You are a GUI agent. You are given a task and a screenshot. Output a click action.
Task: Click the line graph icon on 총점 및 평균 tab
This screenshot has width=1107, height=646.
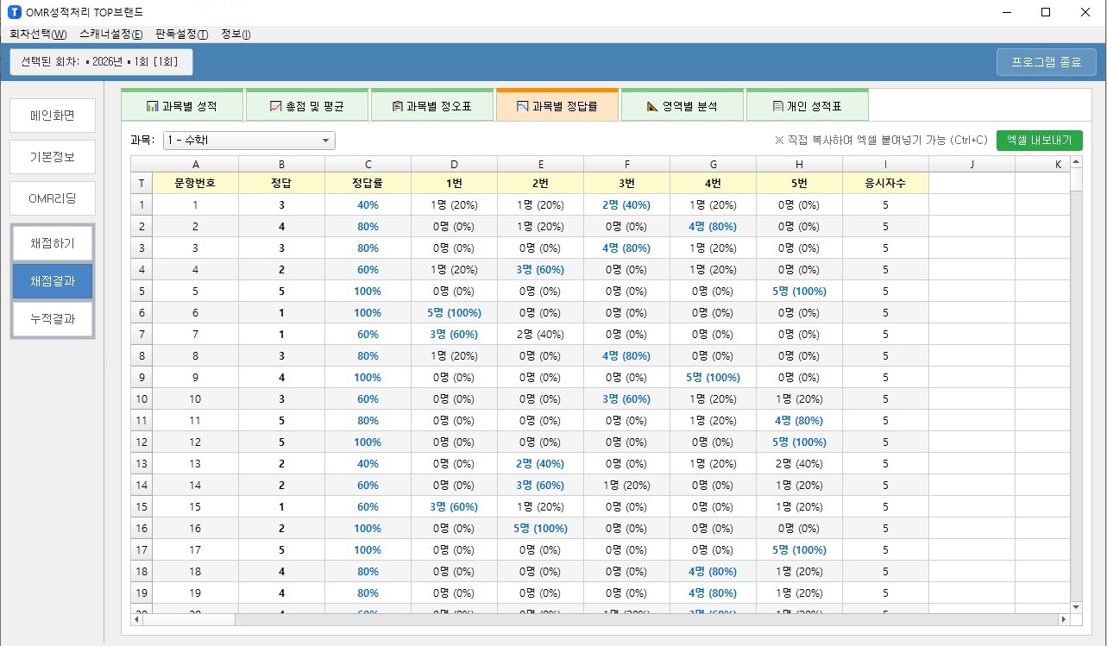click(x=276, y=107)
